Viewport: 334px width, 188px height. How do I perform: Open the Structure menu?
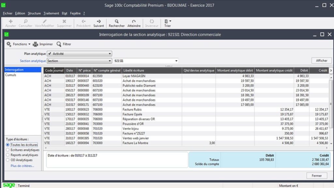pos(34,13)
